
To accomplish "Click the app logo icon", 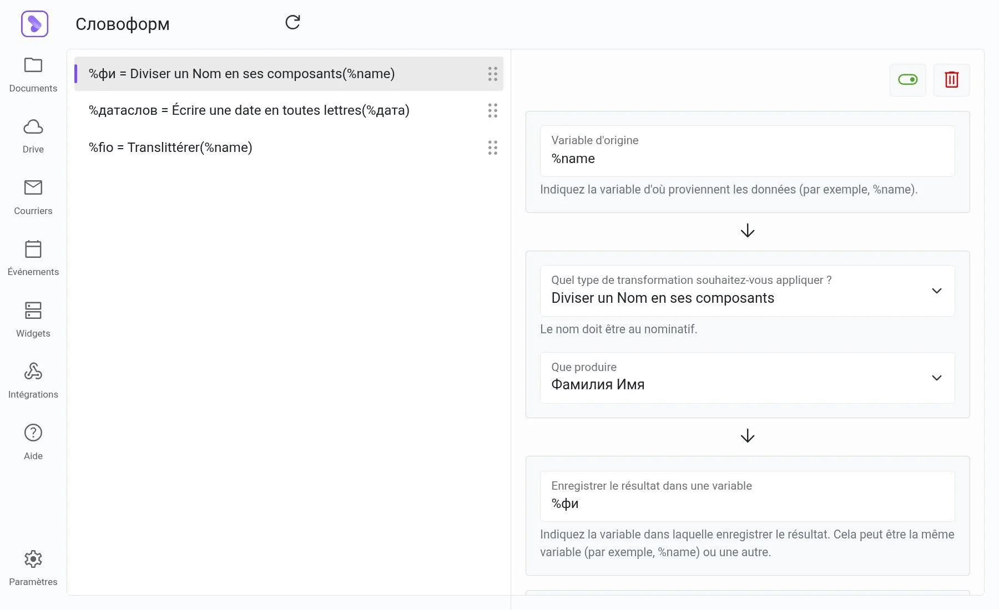I will 34,24.
